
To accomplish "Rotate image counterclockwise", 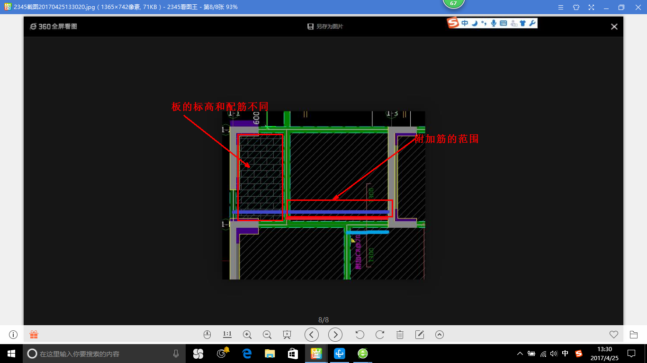I will [360, 335].
